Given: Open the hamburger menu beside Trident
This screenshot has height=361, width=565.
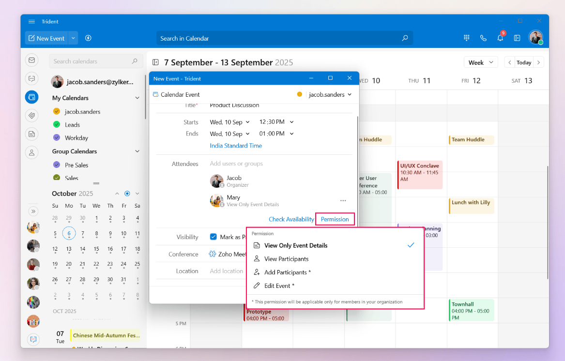Looking at the screenshot, I should pyautogui.click(x=31, y=22).
